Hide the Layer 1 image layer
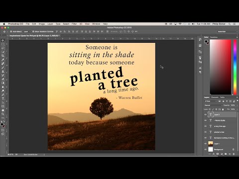This screenshot has width=239, height=179. tap(206, 144)
